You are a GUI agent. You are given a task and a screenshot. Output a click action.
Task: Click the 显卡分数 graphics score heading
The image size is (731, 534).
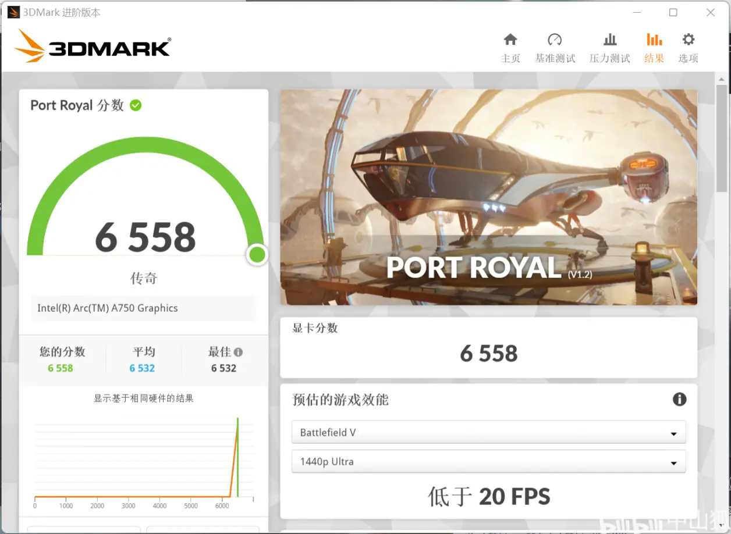coord(315,328)
